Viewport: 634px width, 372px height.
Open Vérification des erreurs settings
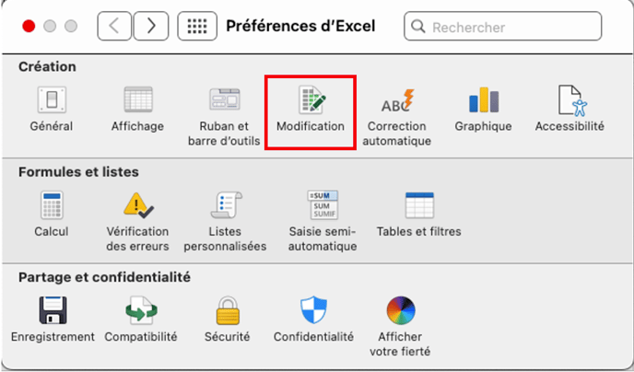(136, 204)
